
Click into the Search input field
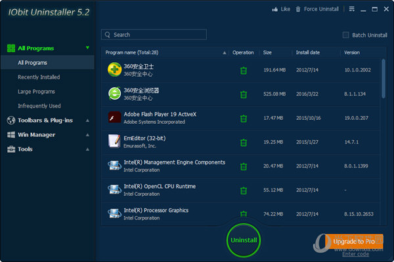point(154,35)
